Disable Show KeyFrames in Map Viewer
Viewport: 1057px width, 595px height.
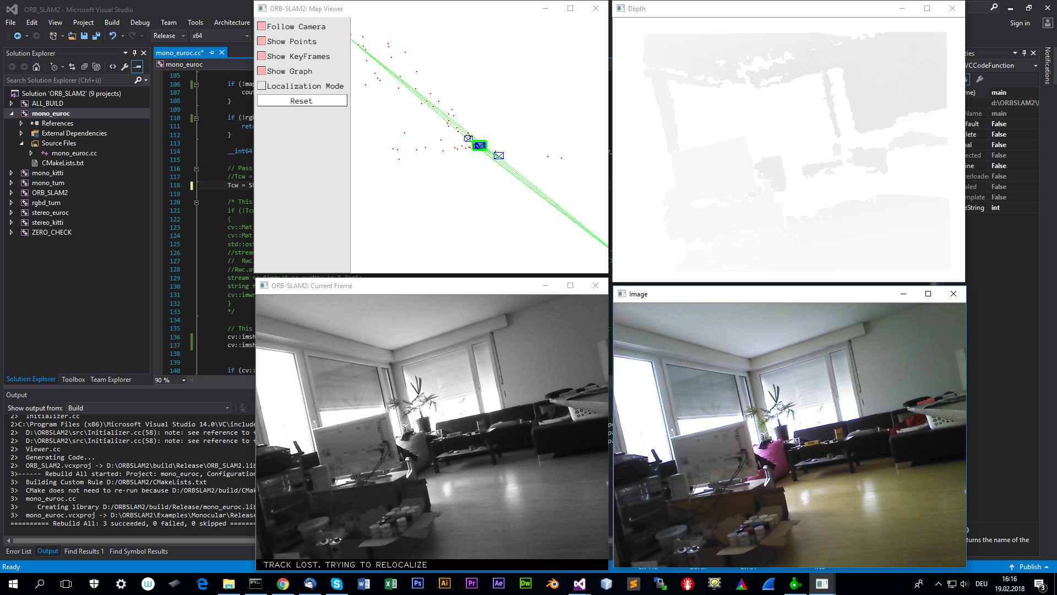click(x=262, y=56)
